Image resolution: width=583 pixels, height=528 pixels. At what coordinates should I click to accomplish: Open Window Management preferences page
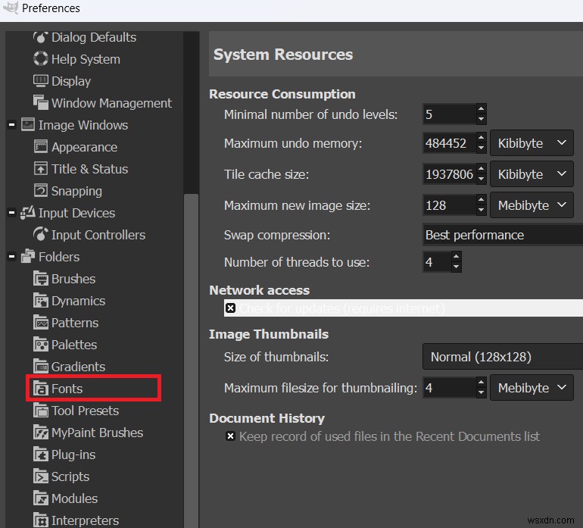tap(111, 103)
